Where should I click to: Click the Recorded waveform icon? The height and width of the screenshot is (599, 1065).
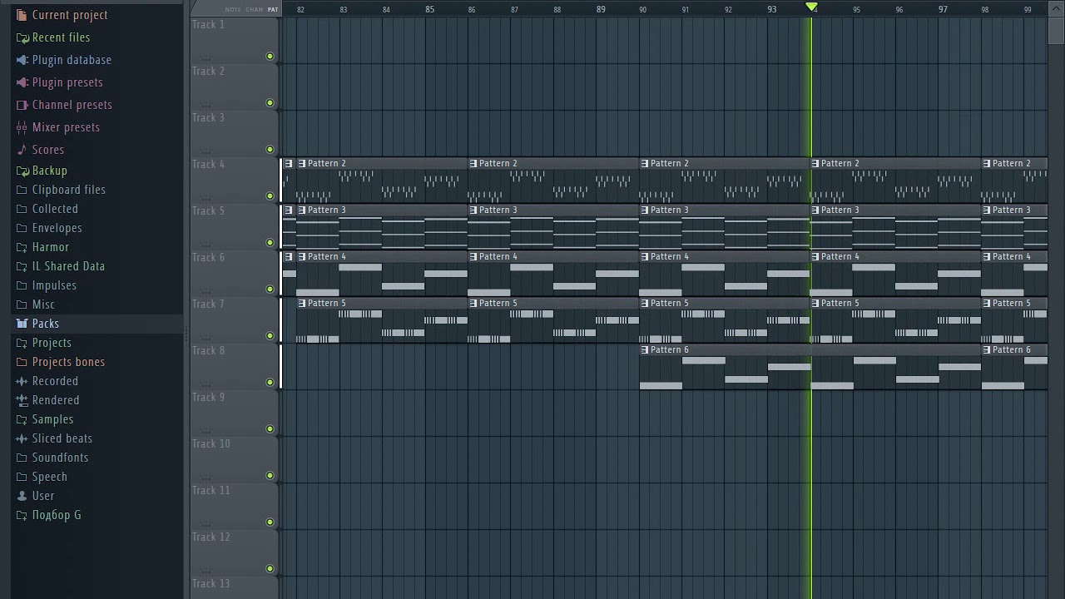tap(22, 381)
